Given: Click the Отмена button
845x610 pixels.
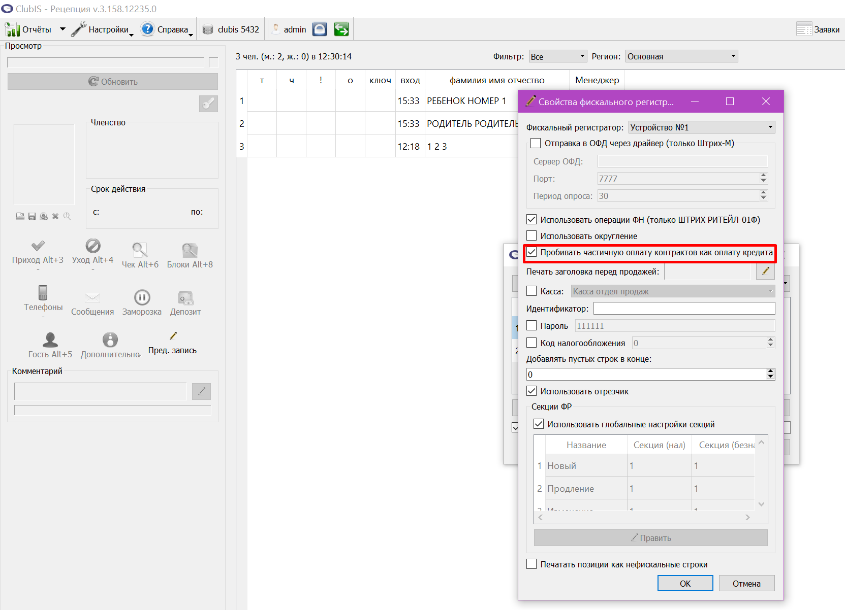Looking at the screenshot, I should tap(746, 583).
